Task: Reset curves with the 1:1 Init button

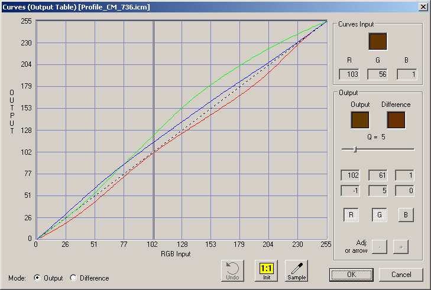Action: (267, 271)
